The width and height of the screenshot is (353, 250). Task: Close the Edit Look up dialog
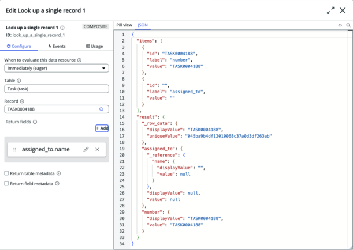343,10
